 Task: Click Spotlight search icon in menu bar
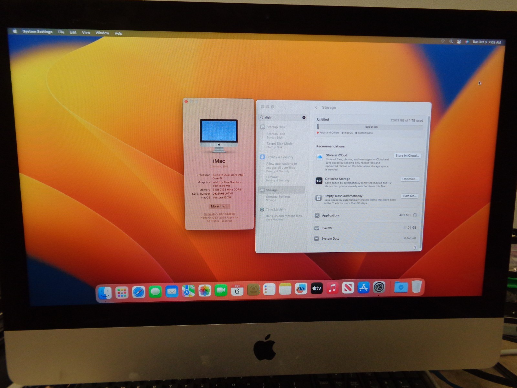click(x=451, y=41)
